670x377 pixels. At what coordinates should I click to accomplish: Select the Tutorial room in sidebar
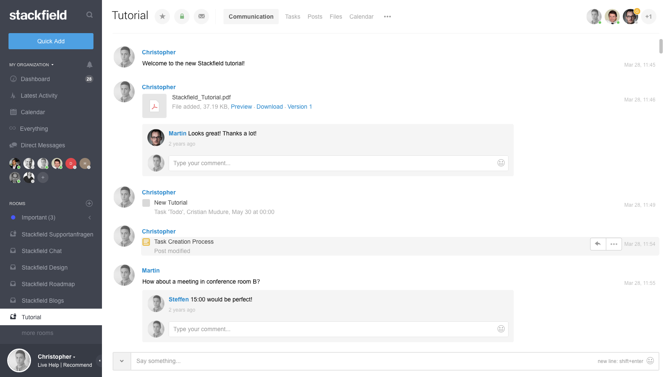pyautogui.click(x=51, y=317)
